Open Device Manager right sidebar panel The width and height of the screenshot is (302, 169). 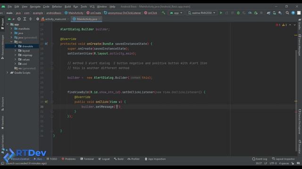coord(300,45)
